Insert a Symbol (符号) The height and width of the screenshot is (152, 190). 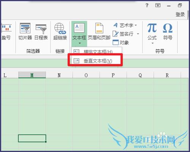(x=168, y=31)
